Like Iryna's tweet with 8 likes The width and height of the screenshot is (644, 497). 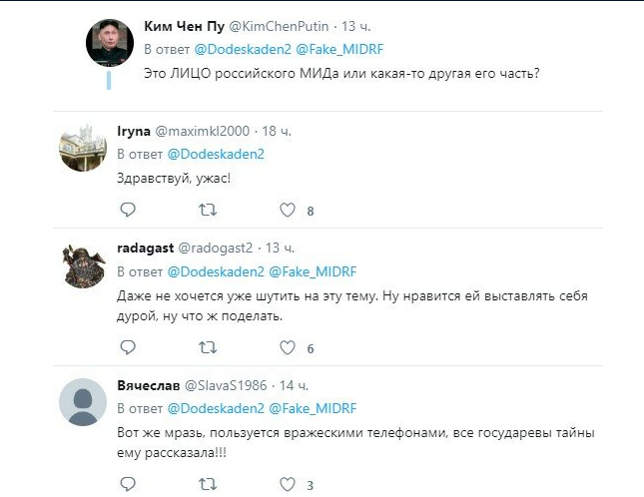tap(287, 211)
